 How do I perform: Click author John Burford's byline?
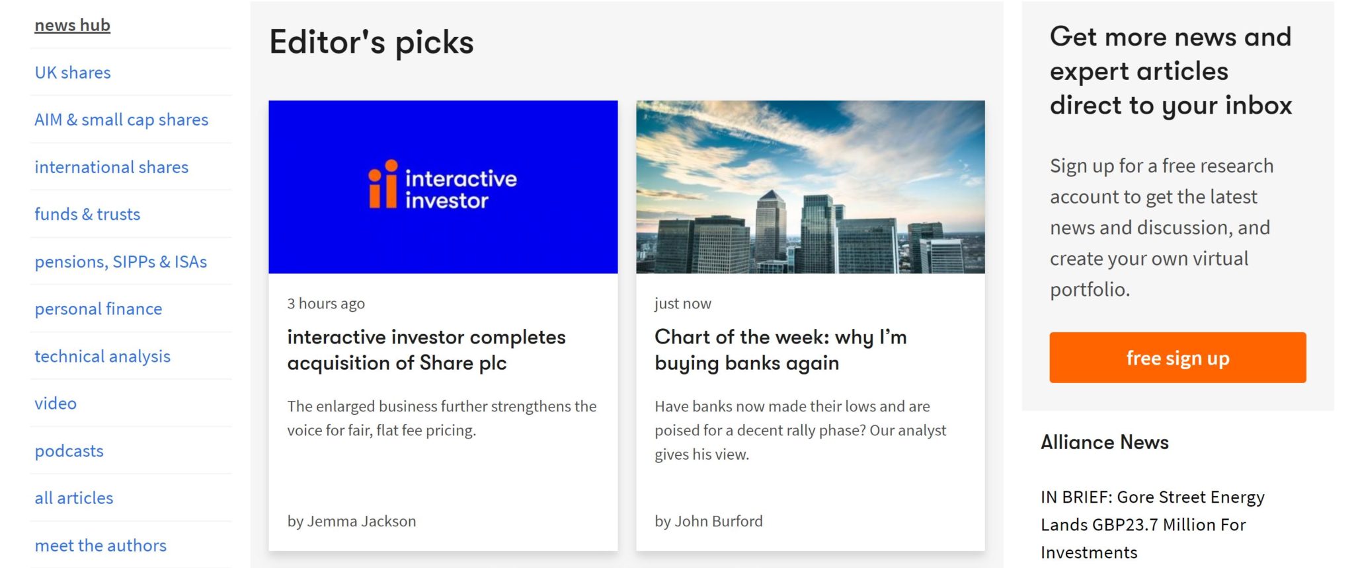click(x=708, y=521)
